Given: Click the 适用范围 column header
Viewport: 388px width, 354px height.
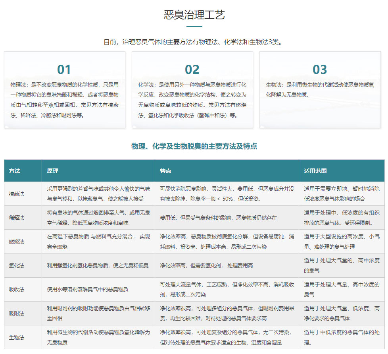Looking at the screenshot, I should [x=315, y=171].
